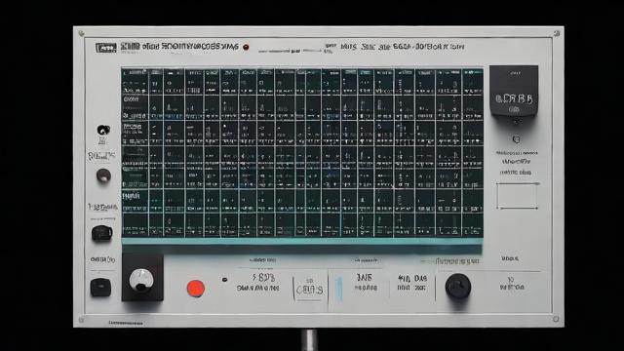Toggle the tiny black dot beside red button

tap(224, 280)
